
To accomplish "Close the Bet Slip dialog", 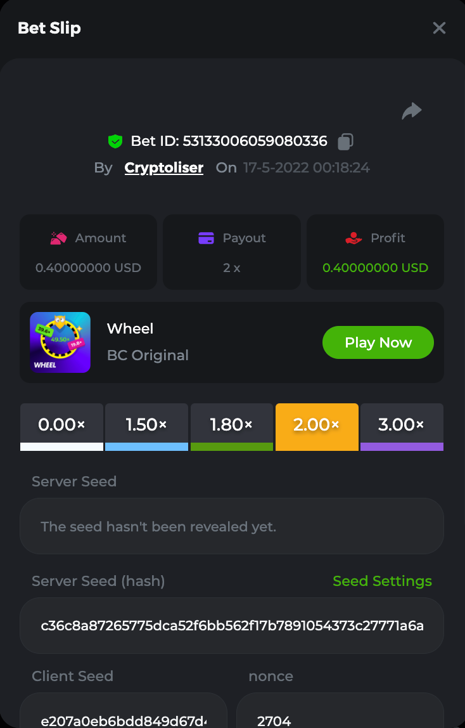I will [x=439, y=28].
